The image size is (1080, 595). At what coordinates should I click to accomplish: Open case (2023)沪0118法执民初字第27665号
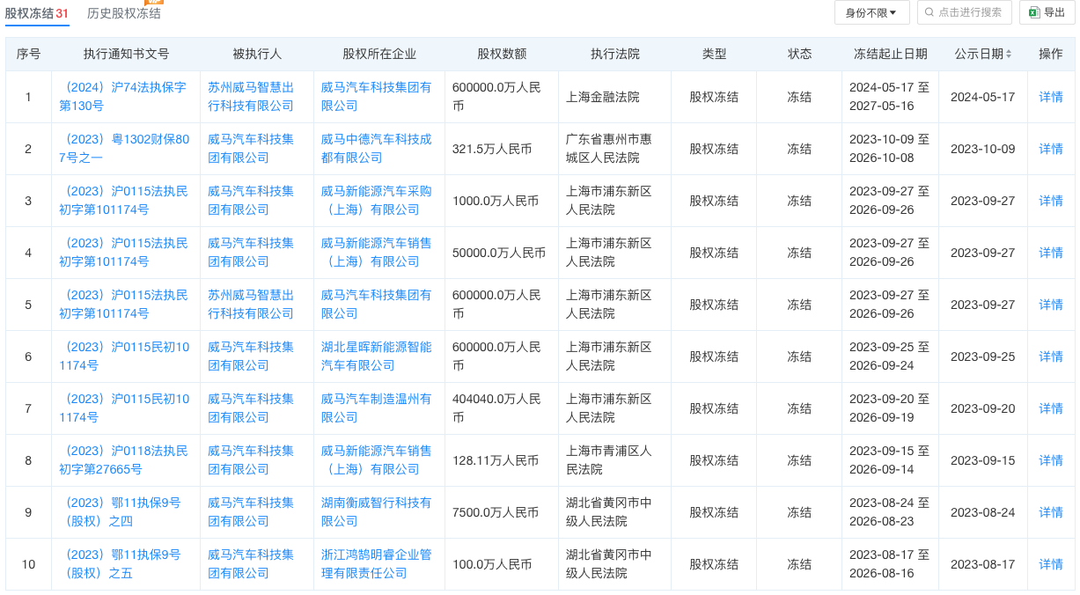click(x=124, y=460)
